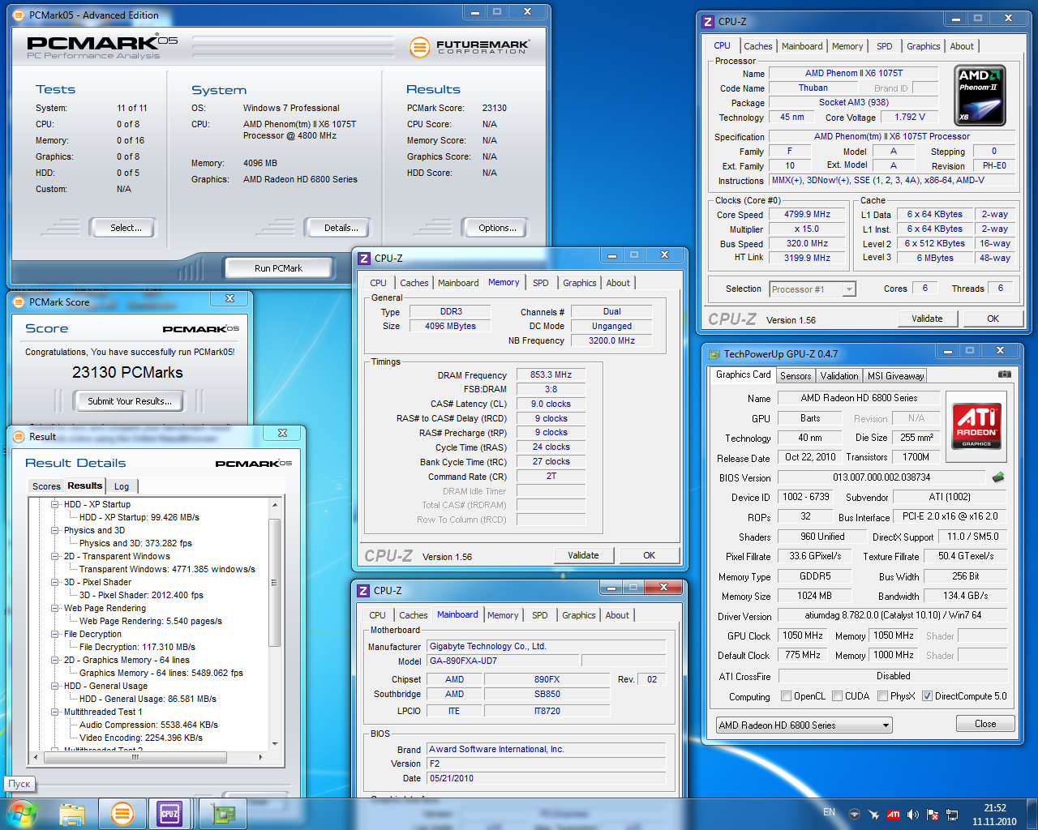Collapse the File Decryption node
1038x830 pixels.
[x=55, y=634]
